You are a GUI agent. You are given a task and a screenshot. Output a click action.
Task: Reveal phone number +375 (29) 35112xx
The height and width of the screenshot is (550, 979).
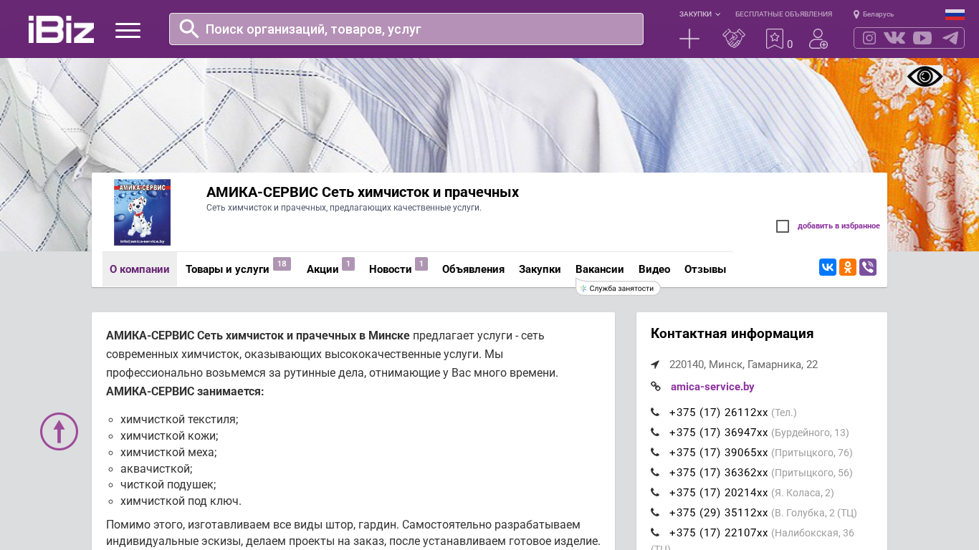click(x=719, y=513)
